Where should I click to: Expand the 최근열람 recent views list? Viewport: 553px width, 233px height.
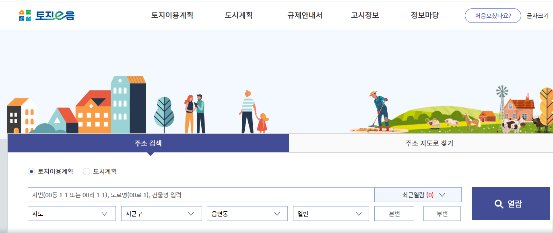click(418, 194)
